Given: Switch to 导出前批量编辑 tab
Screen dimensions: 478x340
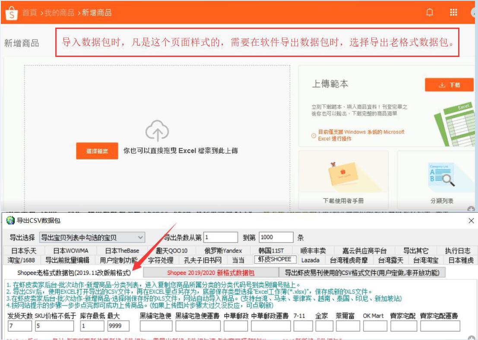Looking at the screenshot, I should coord(67,260).
